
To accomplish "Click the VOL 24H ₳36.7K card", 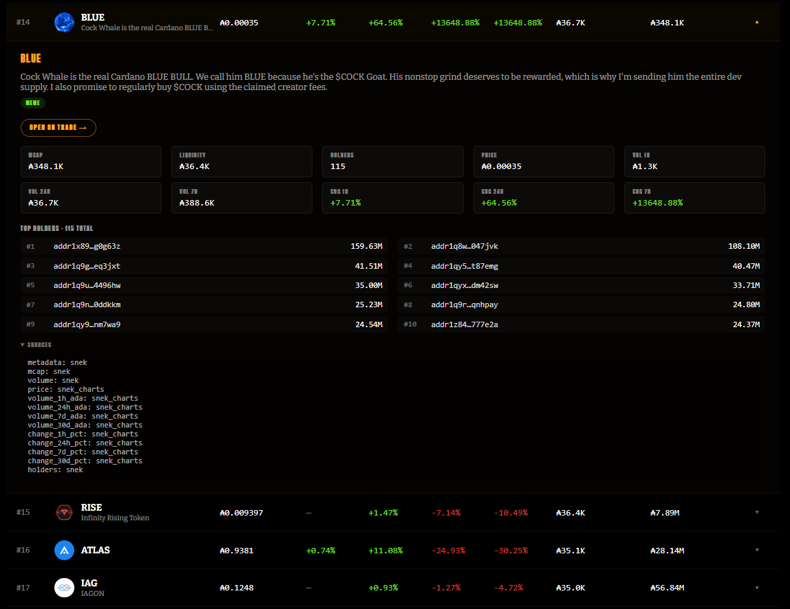I will click(x=92, y=198).
